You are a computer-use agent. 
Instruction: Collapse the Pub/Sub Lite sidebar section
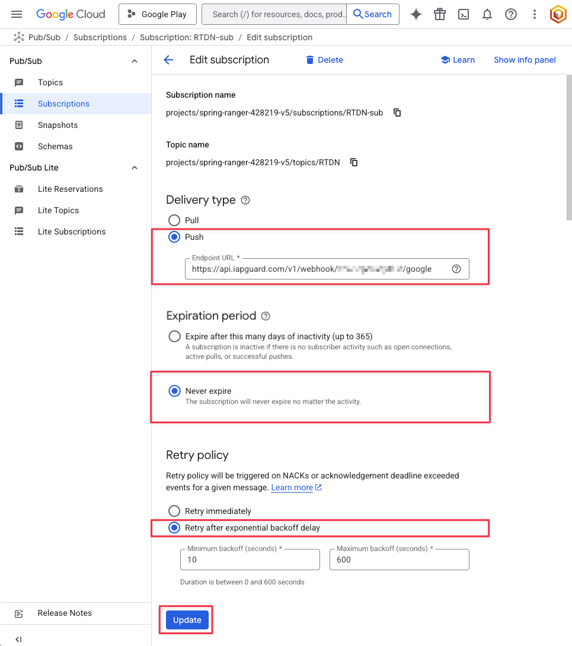pyautogui.click(x=135, y=168)
